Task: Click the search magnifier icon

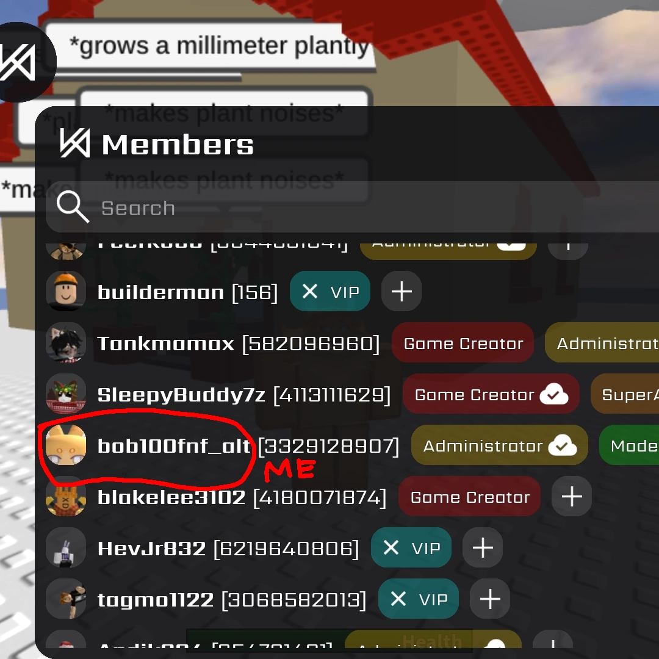Action: tap(73, 206)
